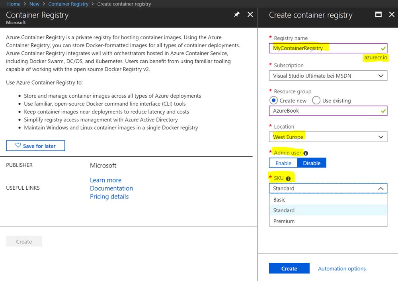
Task: Select the Create new radio button
Action: tap(273, 100)
